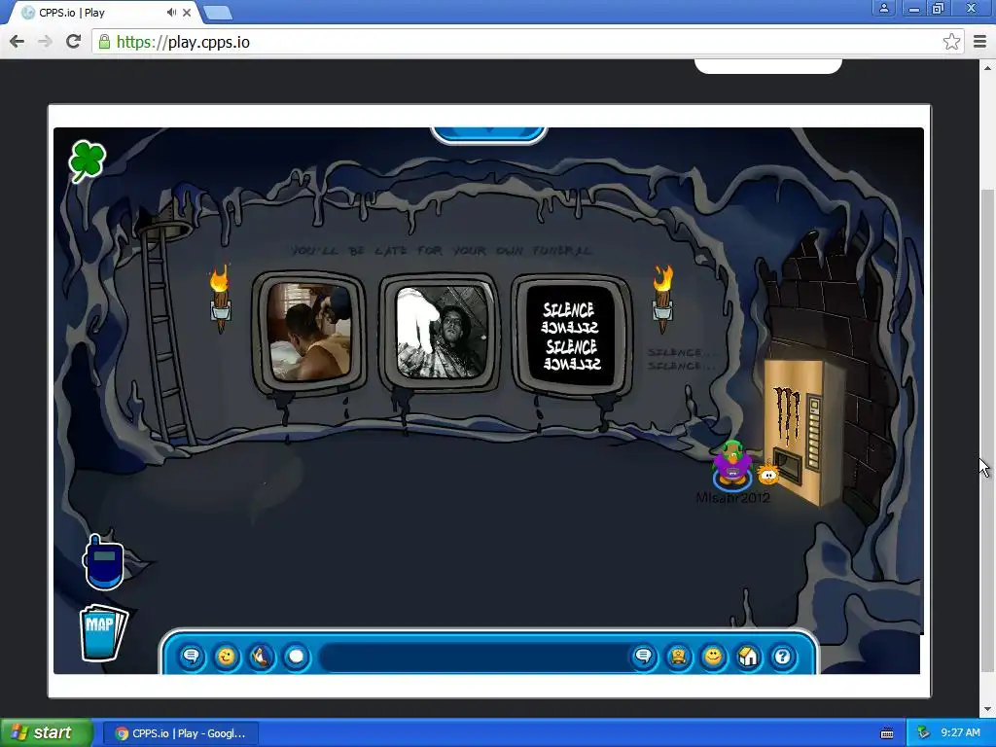Bookmark page with star icon
996x747 pixels.
point(951,42)
